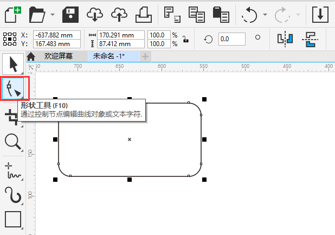Click the rectangle center X marker
The width and height of the screenshot is (335, 235).
coord(130,139)
